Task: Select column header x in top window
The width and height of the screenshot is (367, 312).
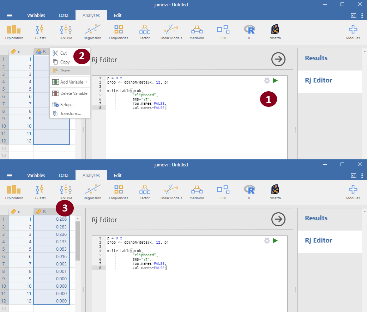Action: (21, 52)
